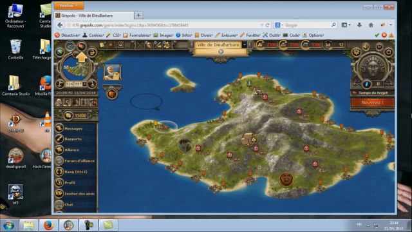Open the orange Firefox menu button

click(69, 5)
